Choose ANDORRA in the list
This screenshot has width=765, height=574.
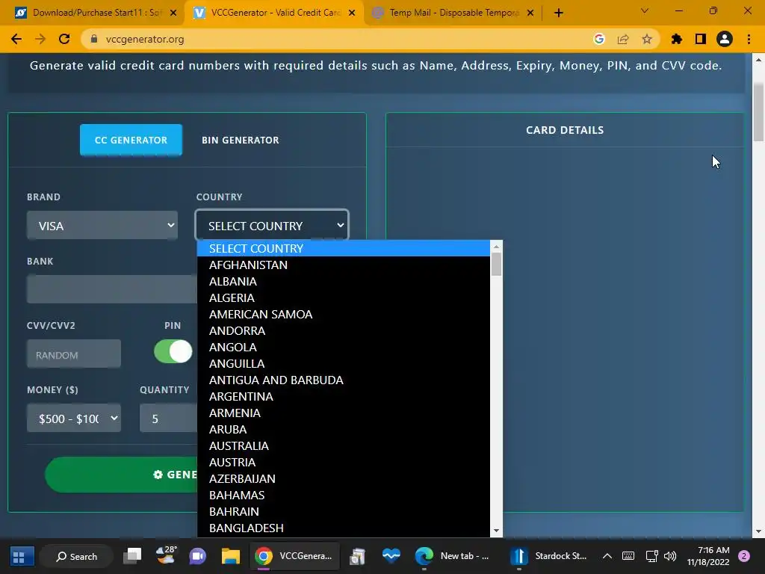coord(344,330)
